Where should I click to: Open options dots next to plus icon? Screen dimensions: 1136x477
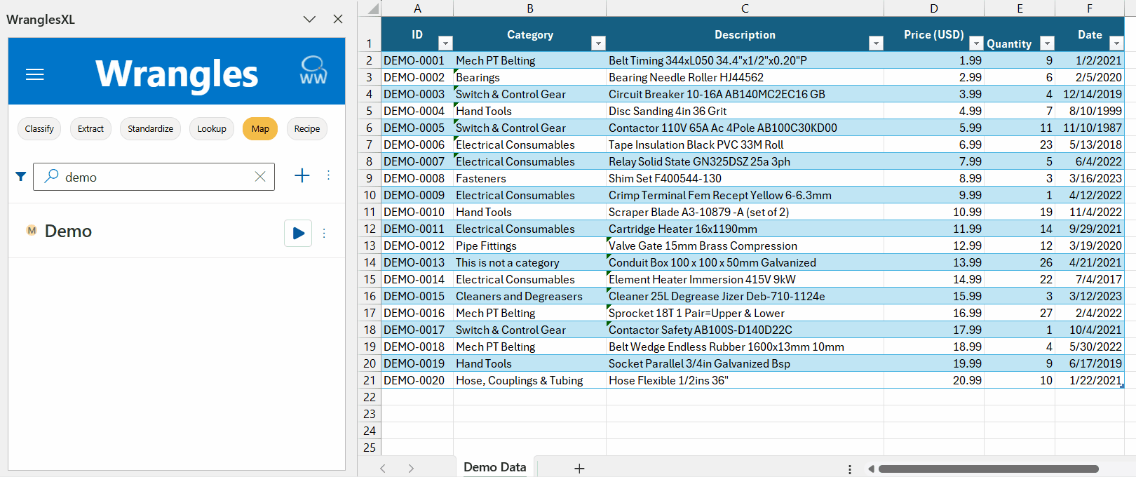click(328, 175)
